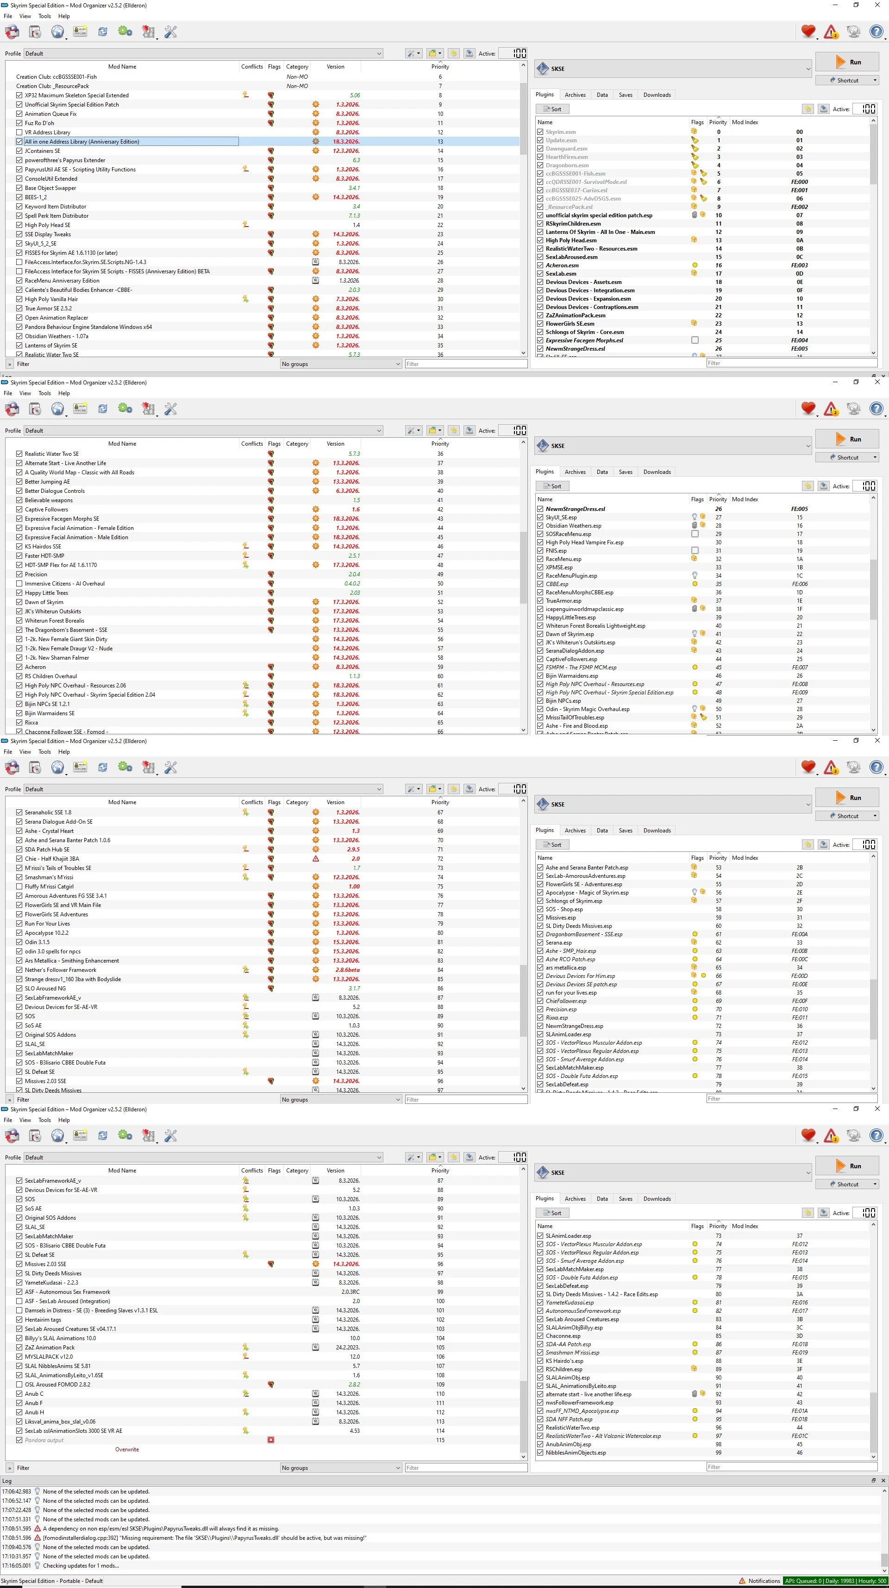Viewport: 889px width, 1588px height.
Task: Click warning category icon on Chie - Half Khajiit 3BA row
Action: coord(315,859)
